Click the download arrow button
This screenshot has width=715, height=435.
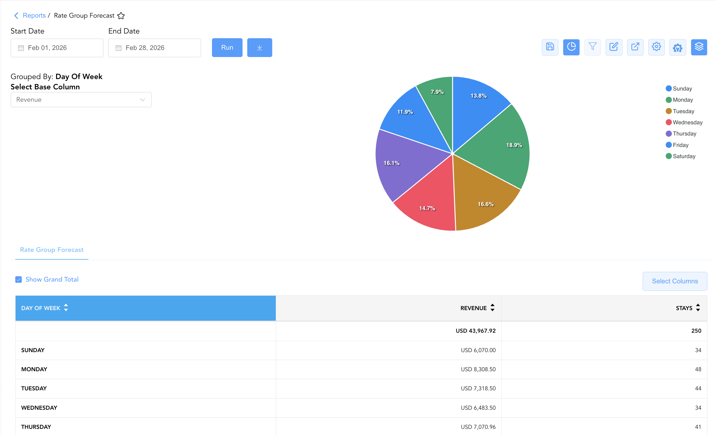(260, 48)
